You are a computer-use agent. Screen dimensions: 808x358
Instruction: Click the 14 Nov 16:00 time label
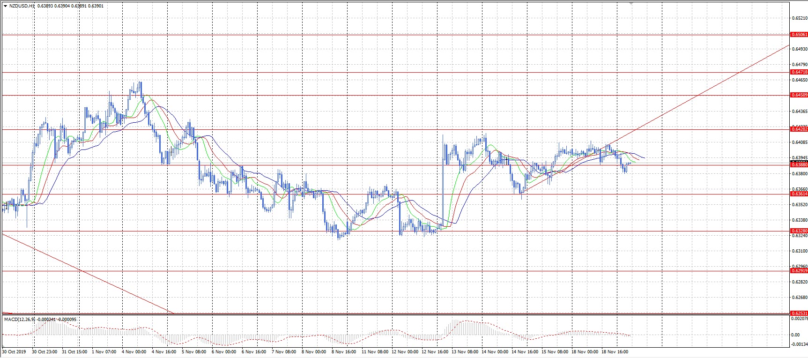click(525, 351)
